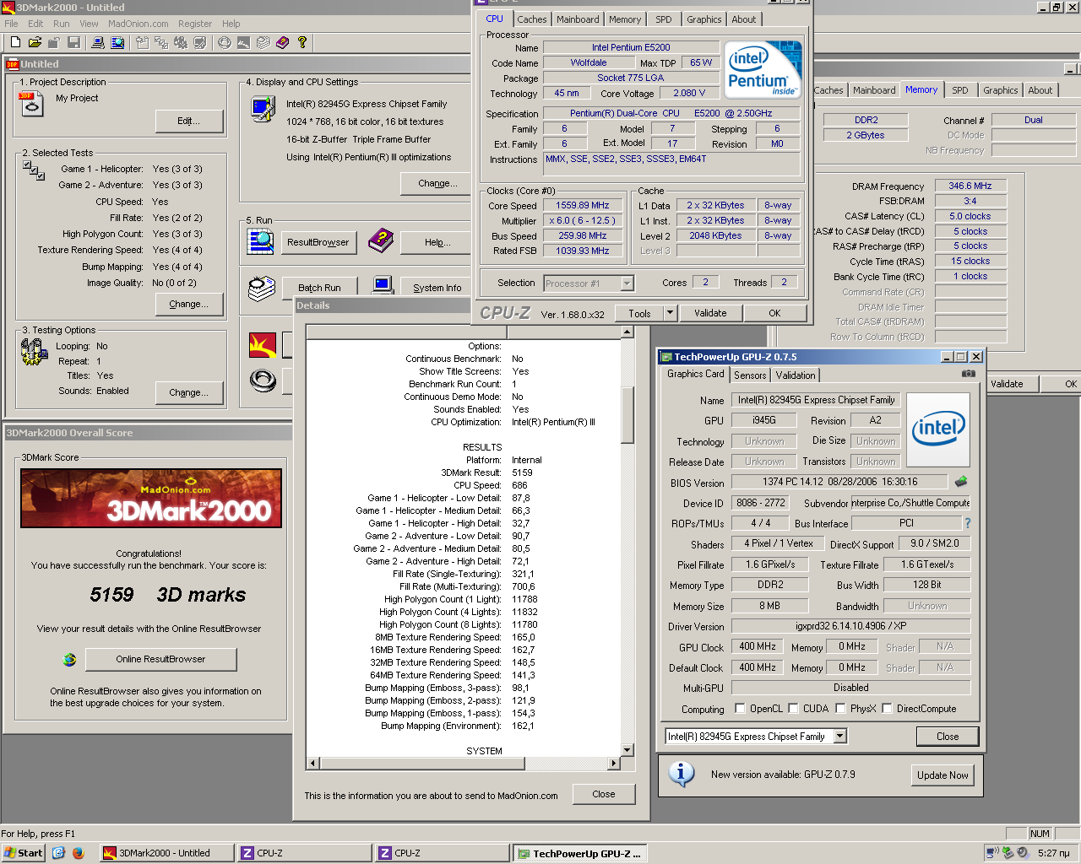Click the greyed torus toolbar icon
This screenshot has width=1081, height=864.
click(x=225, y=42)
